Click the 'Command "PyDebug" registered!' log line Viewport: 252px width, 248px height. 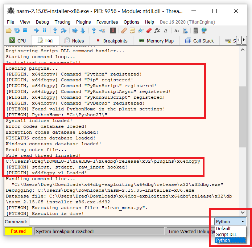coord(75,103)
